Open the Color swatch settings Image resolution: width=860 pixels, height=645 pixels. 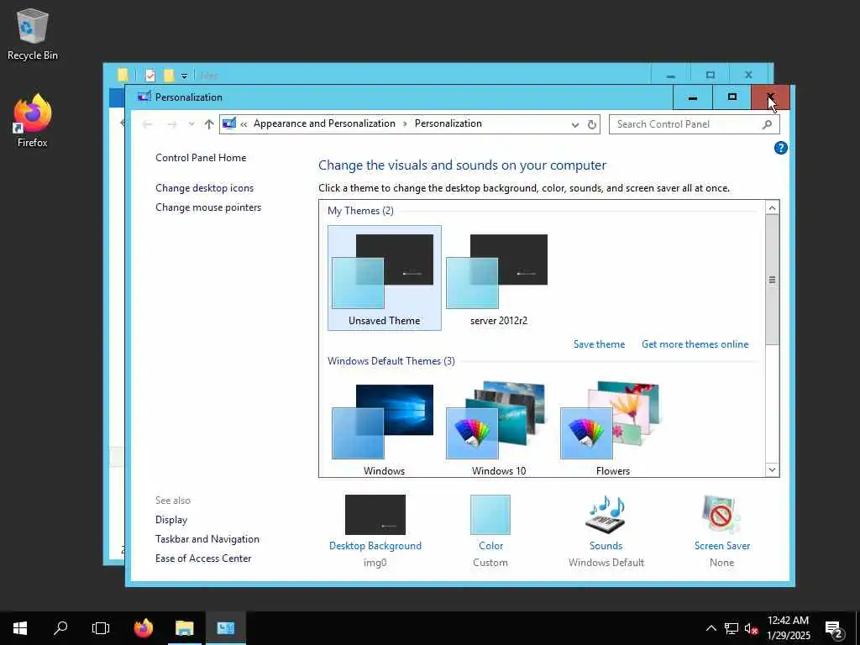click(x=490, y=515)
